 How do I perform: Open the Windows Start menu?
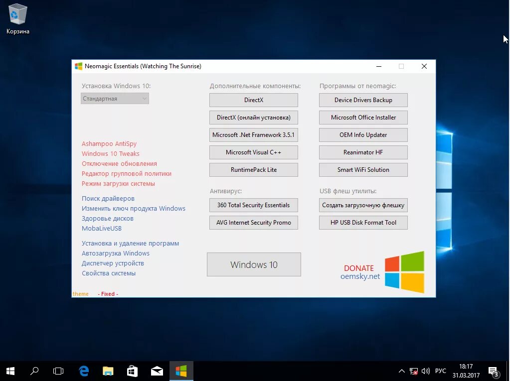click(10, 371)
